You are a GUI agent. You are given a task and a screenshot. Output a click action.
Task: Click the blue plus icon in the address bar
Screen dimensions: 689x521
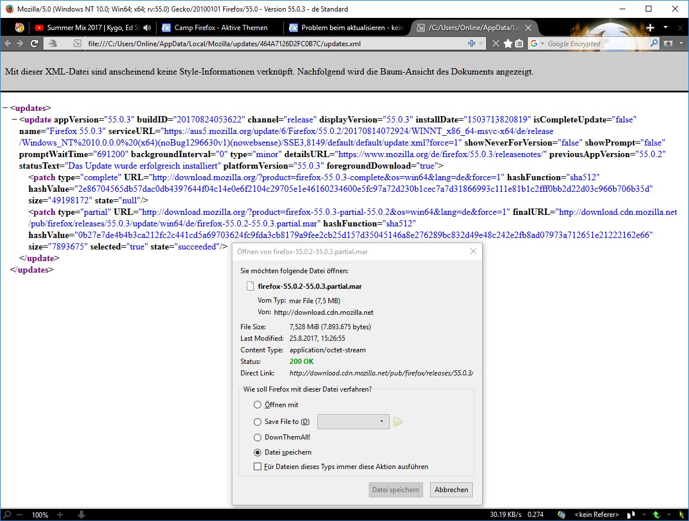tap(472, 43)
